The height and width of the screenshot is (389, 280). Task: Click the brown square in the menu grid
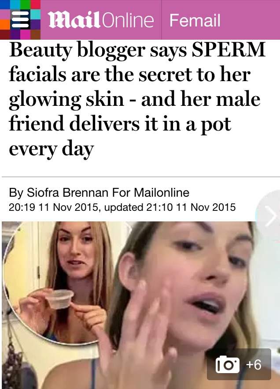point(35,34)
